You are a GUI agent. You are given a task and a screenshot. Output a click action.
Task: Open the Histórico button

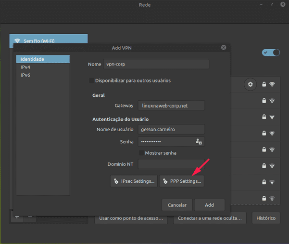click(x=266, y=218)
